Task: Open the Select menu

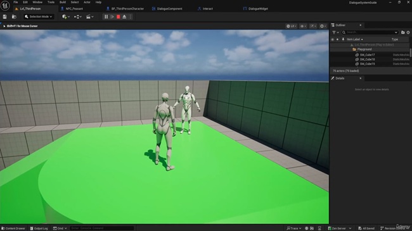Action: tap(75, 2)
